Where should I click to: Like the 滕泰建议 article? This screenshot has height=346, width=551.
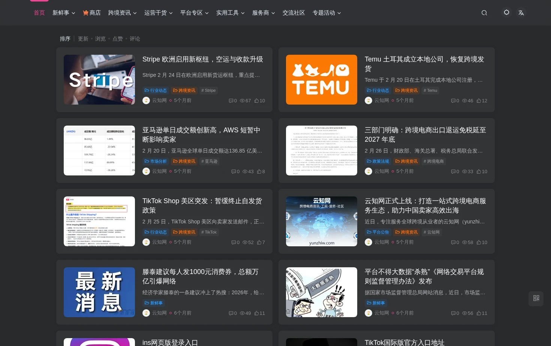(x=257, y=313)
